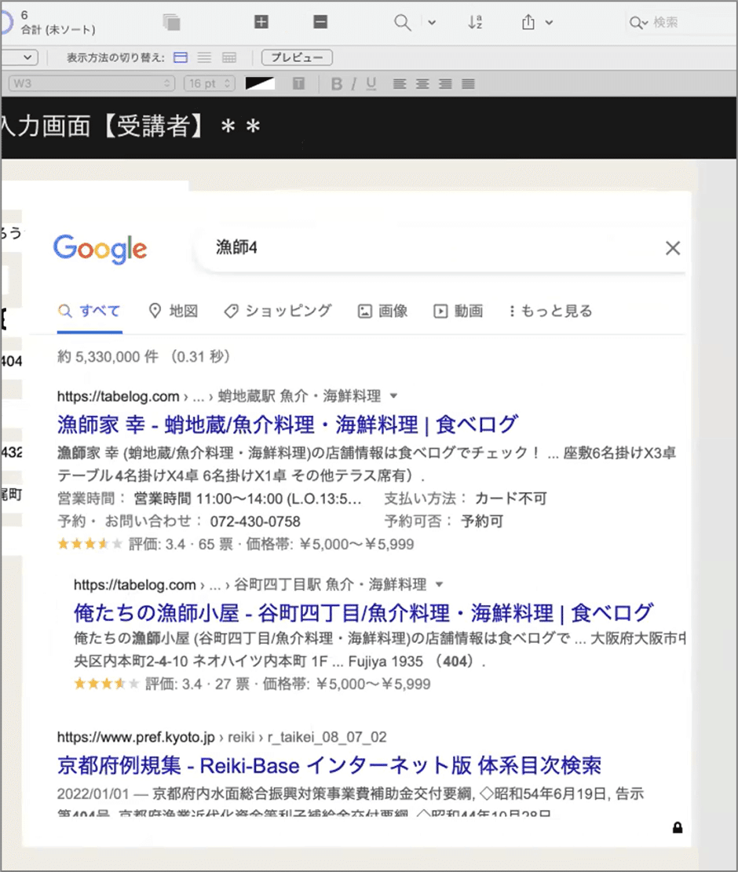The height and width of the screenshot is (872, 738).
Task: Click the tabelog.com URL above 俺たちの漁師小屋
Action: coord(134,585)
